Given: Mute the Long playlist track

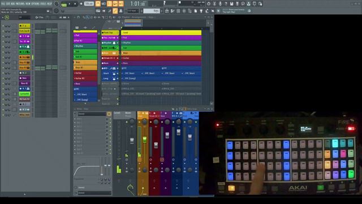Looking at the screenshot, I should (118, 79).
